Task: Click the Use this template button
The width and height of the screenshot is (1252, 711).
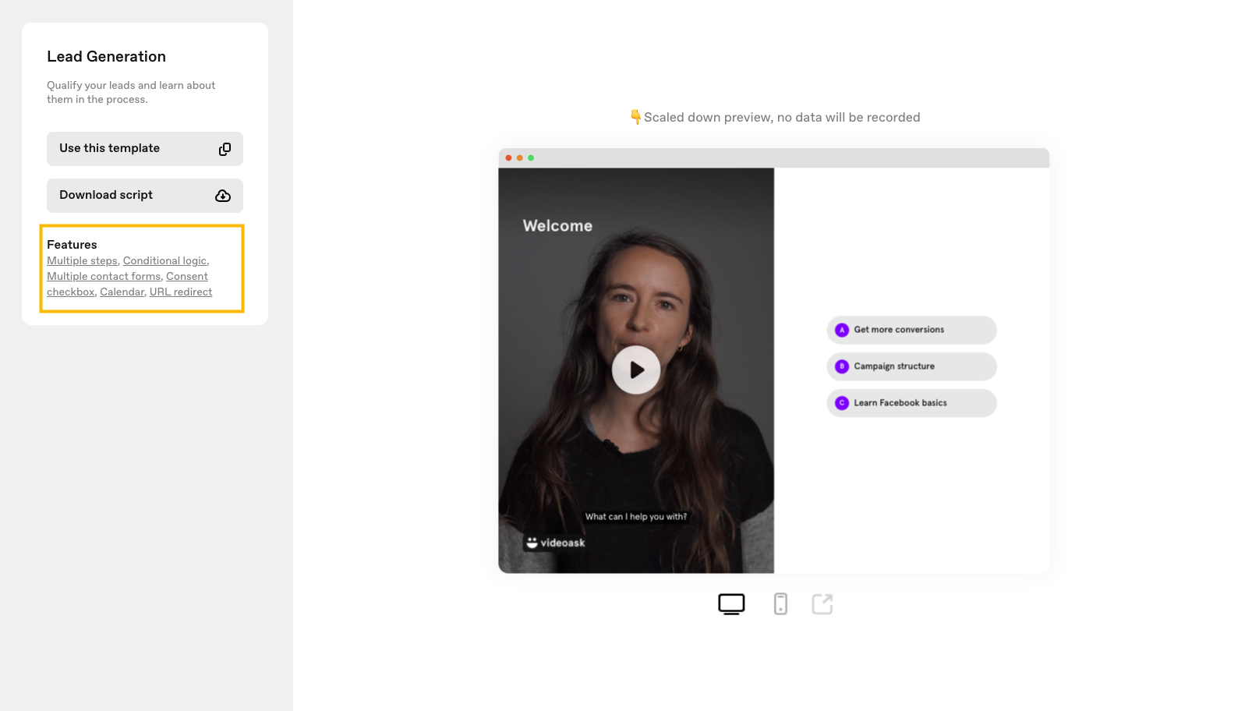Action: (x=145, y=149)
